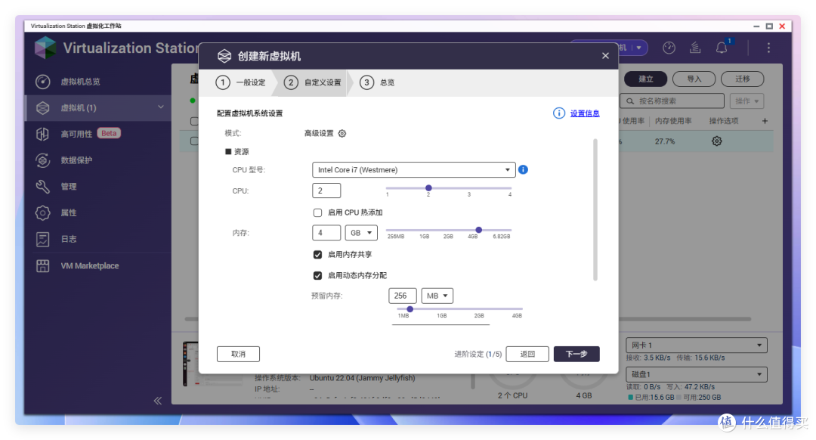Open the reserved memory MB dropdown

point(437,296)
